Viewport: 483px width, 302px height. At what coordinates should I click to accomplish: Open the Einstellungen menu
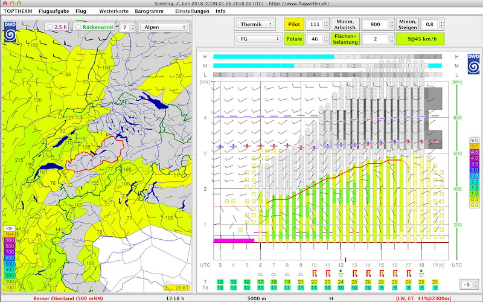(x=192, y=11)
